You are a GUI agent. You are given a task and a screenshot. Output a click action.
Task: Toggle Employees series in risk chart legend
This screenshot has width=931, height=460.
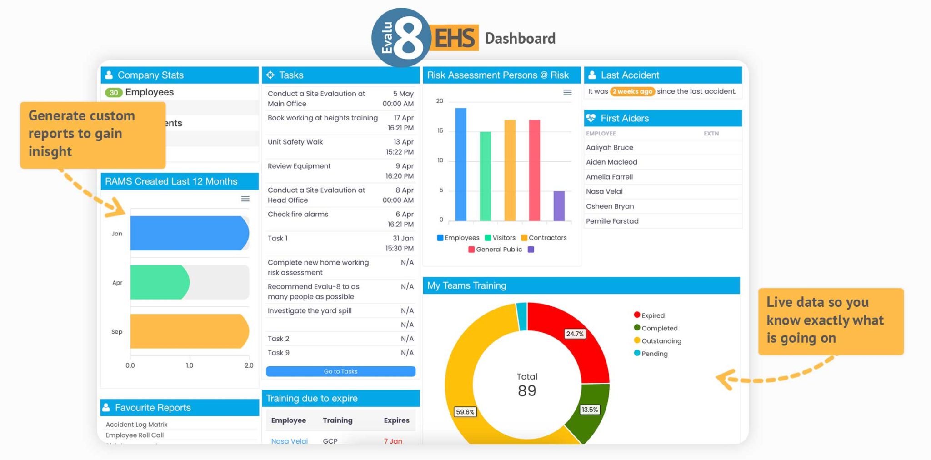pyautogui.click(x=459, y=237)
